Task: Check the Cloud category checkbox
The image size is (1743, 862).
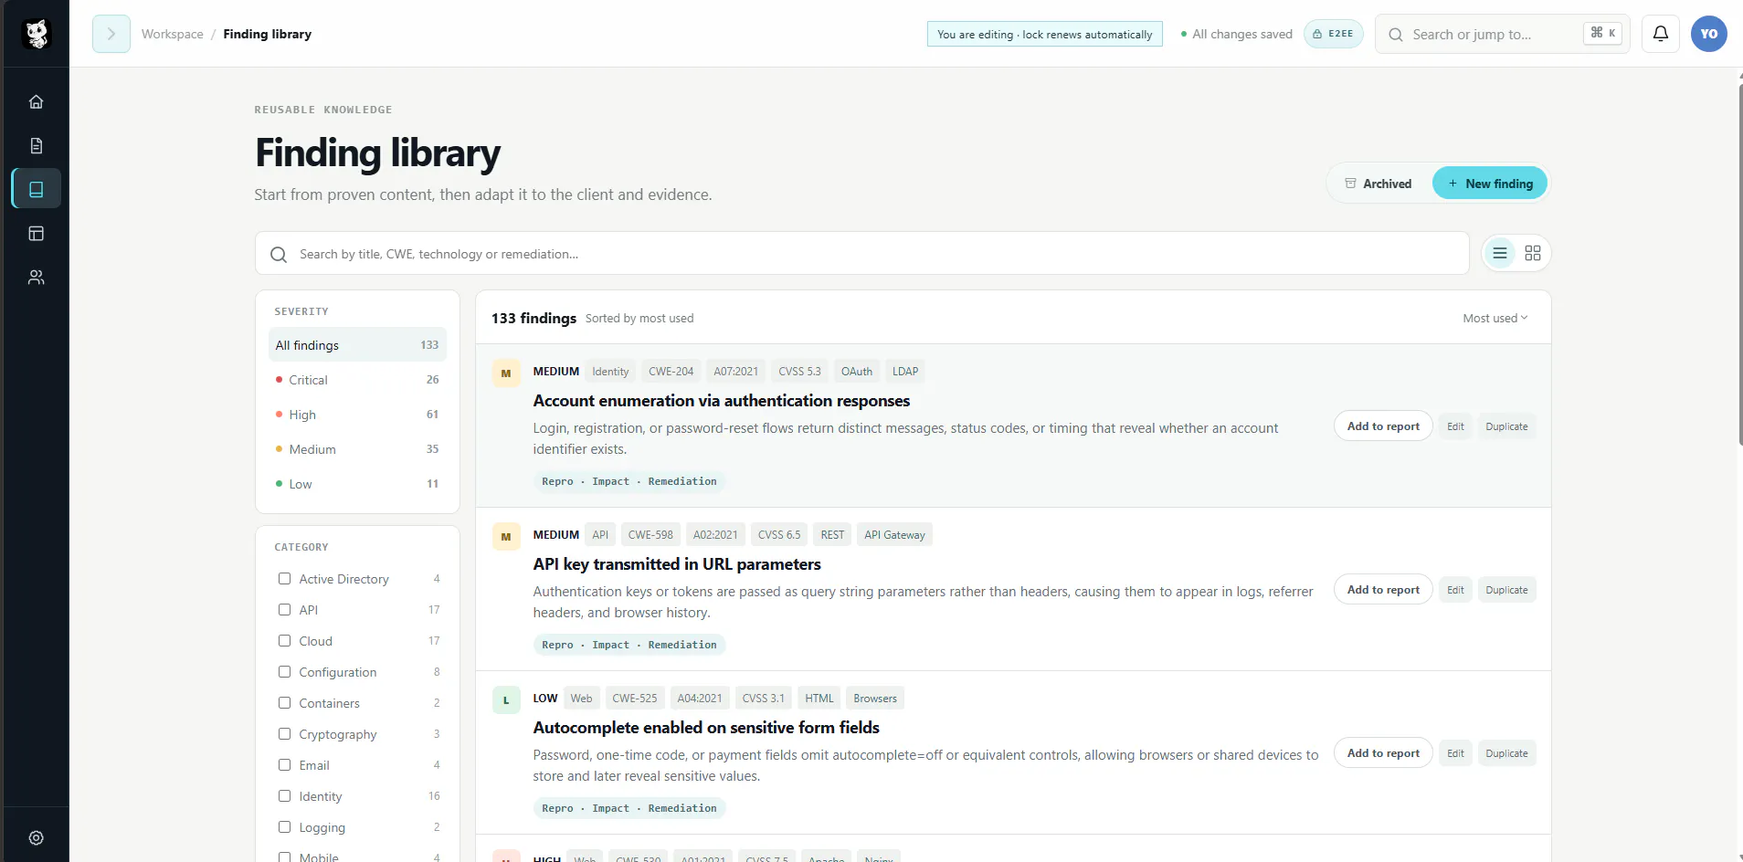Action: click(284, 640)
